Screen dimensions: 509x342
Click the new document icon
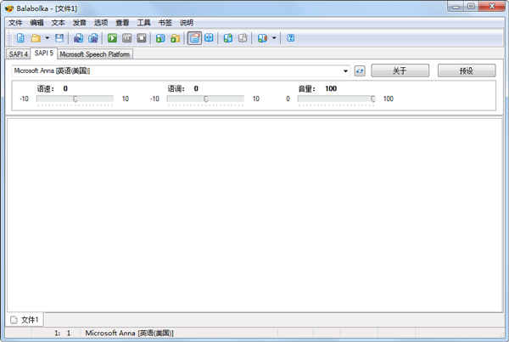click(20, 38)
